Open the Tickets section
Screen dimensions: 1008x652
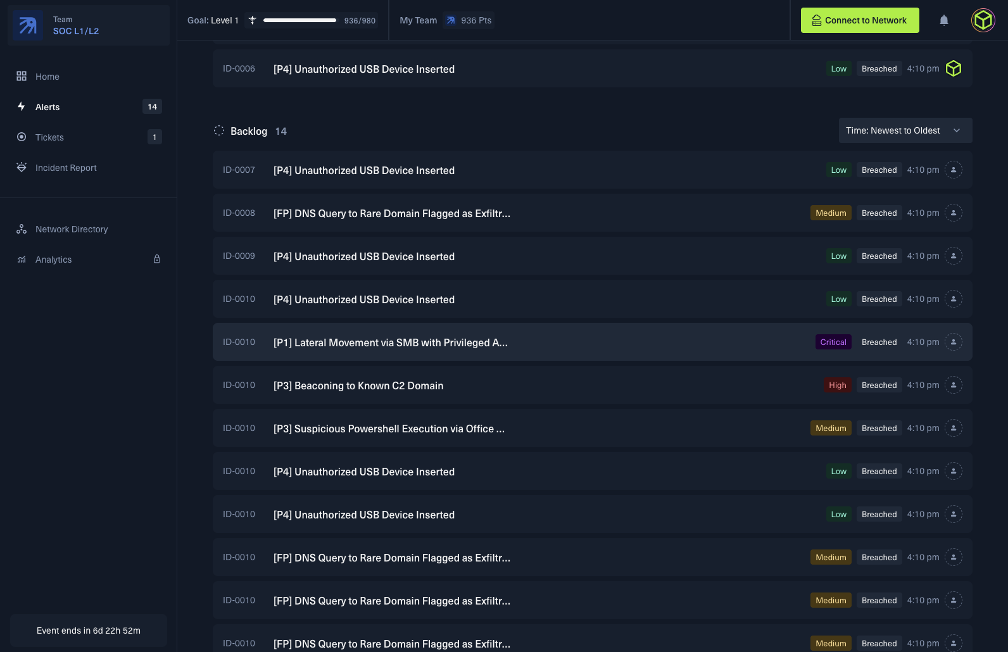pos(49,137)
